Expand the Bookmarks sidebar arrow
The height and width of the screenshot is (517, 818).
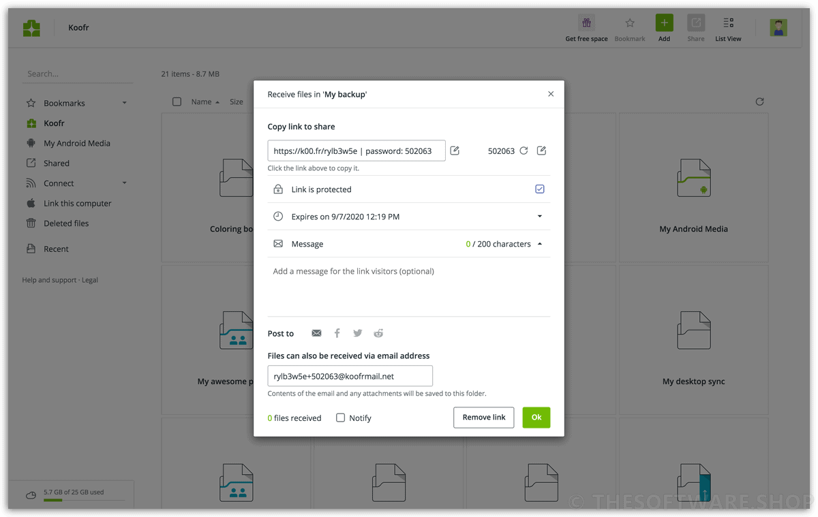[124, 103]
